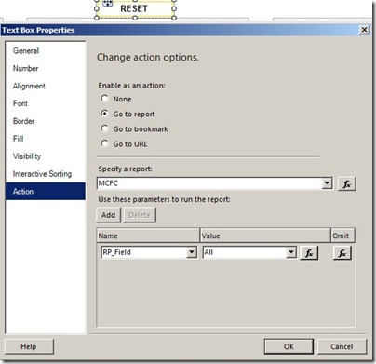The width and height of the screenshot is (376, 364).
Task: Select the Go to report radio button
Action: [105, 114]
